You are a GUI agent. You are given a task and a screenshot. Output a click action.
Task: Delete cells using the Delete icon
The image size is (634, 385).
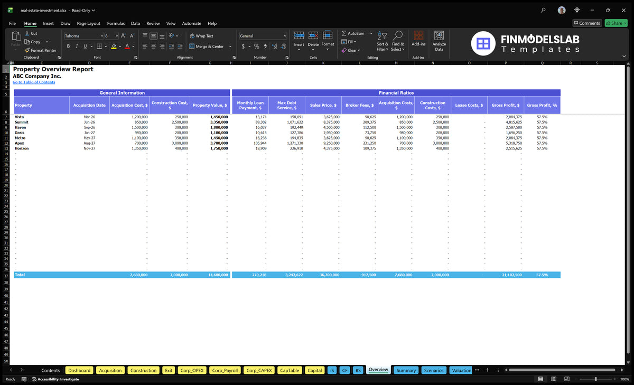pos(313,35)
